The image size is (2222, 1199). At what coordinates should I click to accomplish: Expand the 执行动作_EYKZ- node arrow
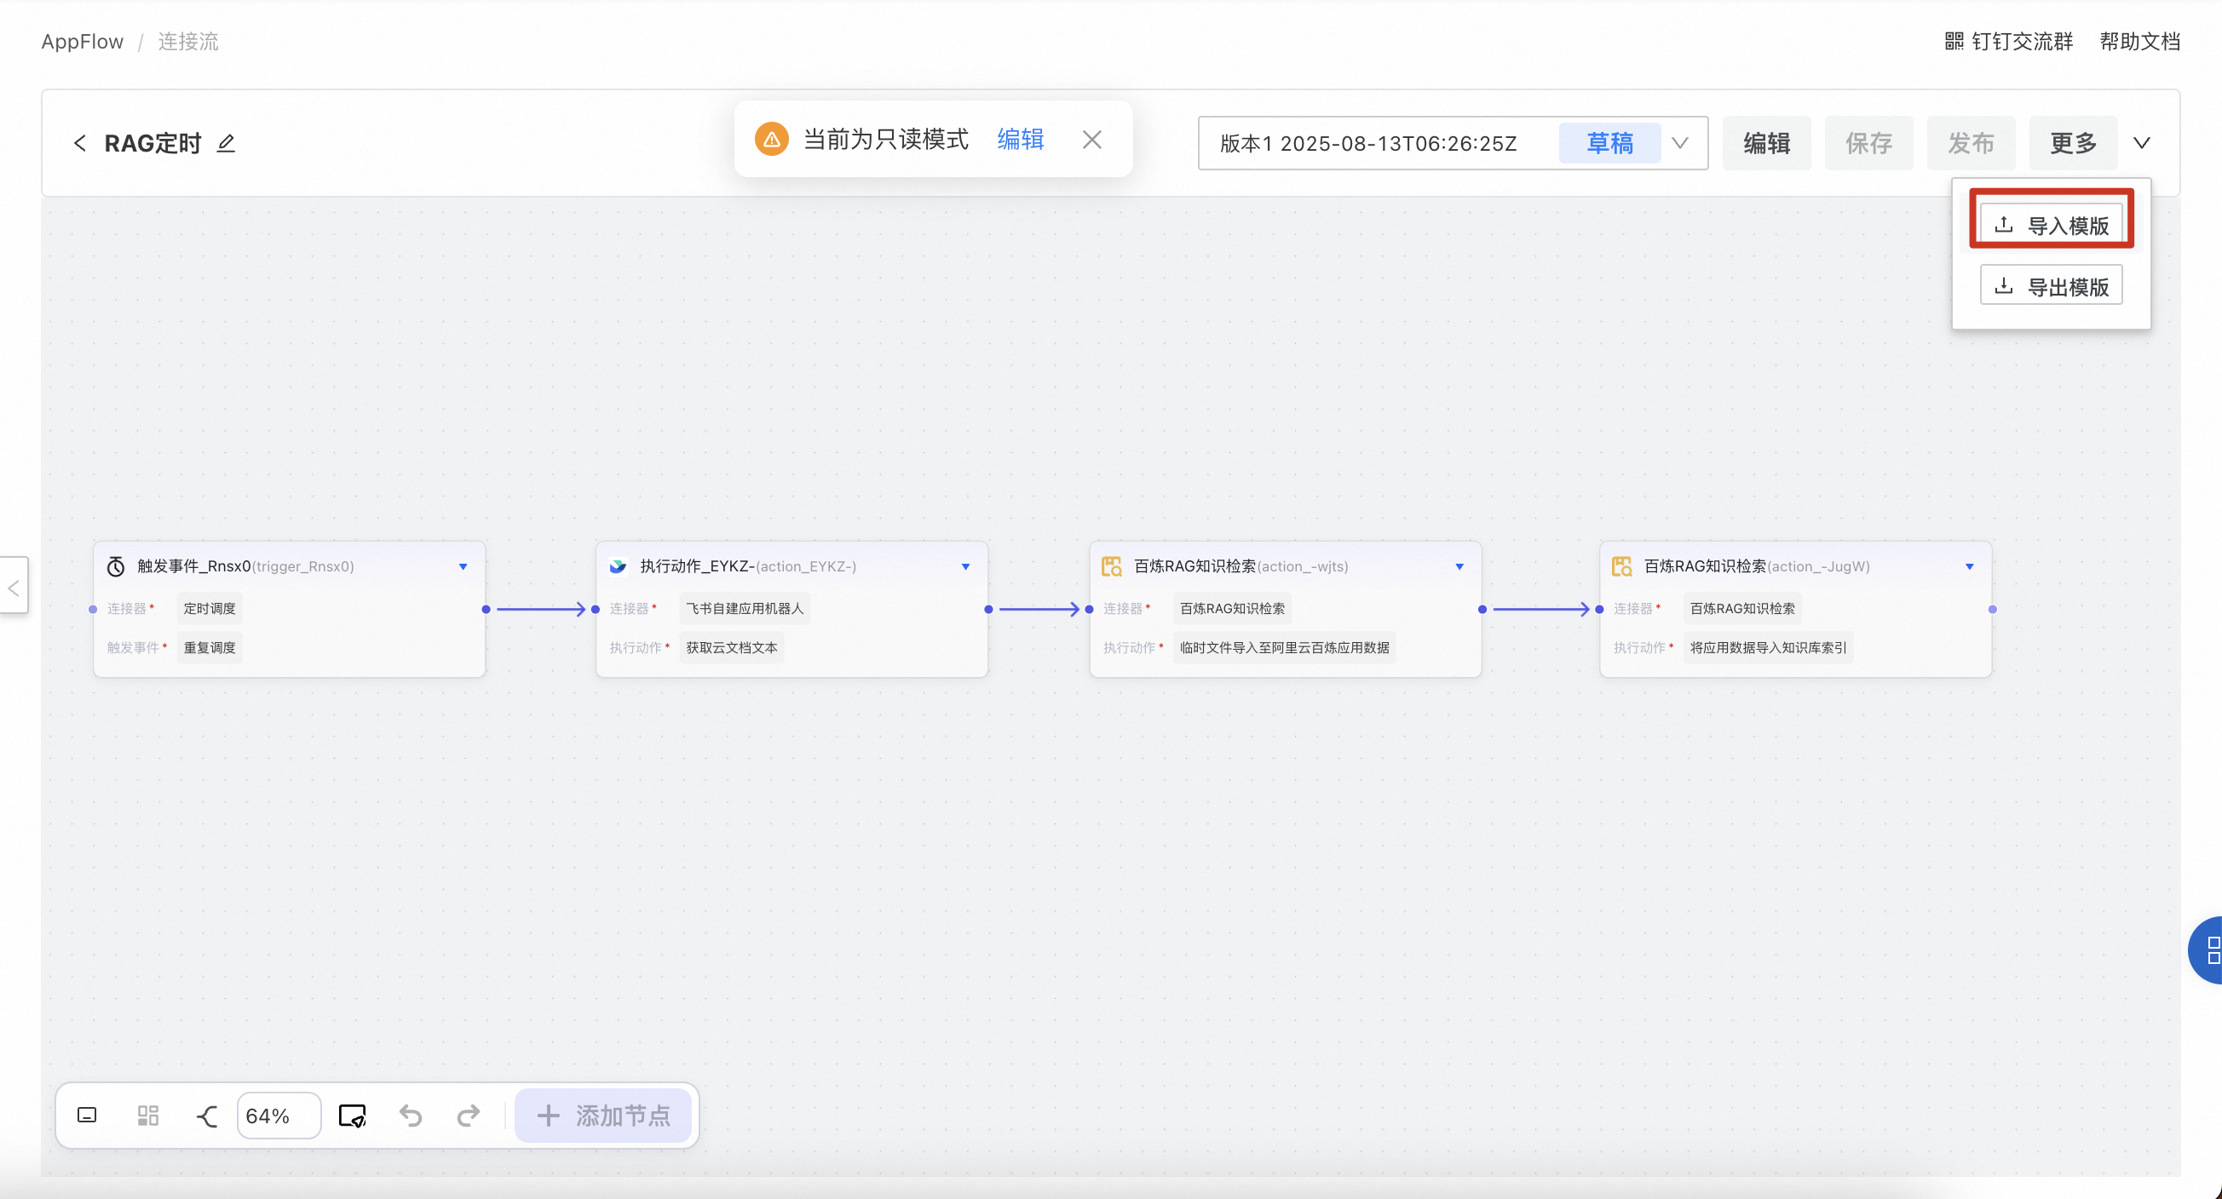point(965,566)
